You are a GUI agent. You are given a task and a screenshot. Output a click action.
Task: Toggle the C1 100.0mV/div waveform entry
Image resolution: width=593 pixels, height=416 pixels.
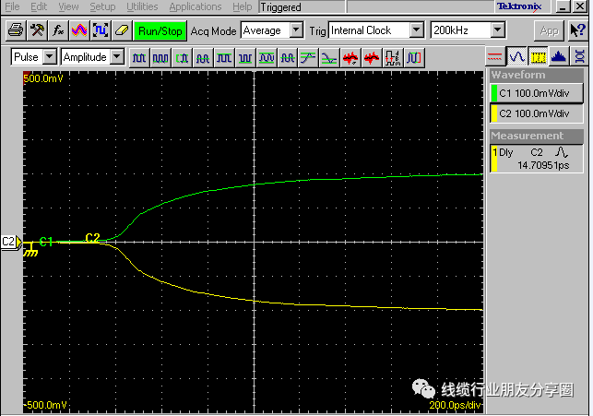[537, 93]
